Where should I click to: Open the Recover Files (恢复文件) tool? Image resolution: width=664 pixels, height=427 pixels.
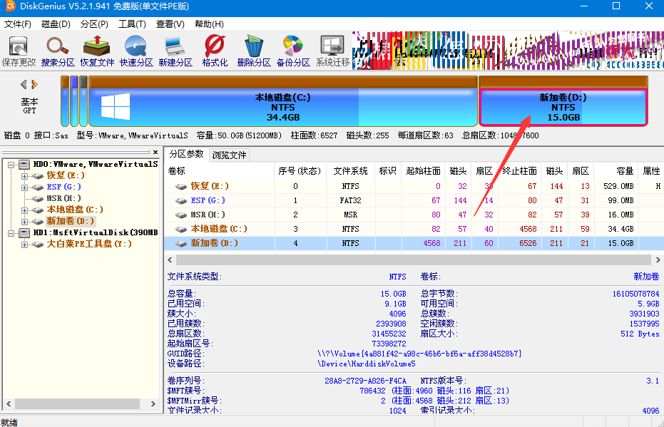tap(97, 50)
